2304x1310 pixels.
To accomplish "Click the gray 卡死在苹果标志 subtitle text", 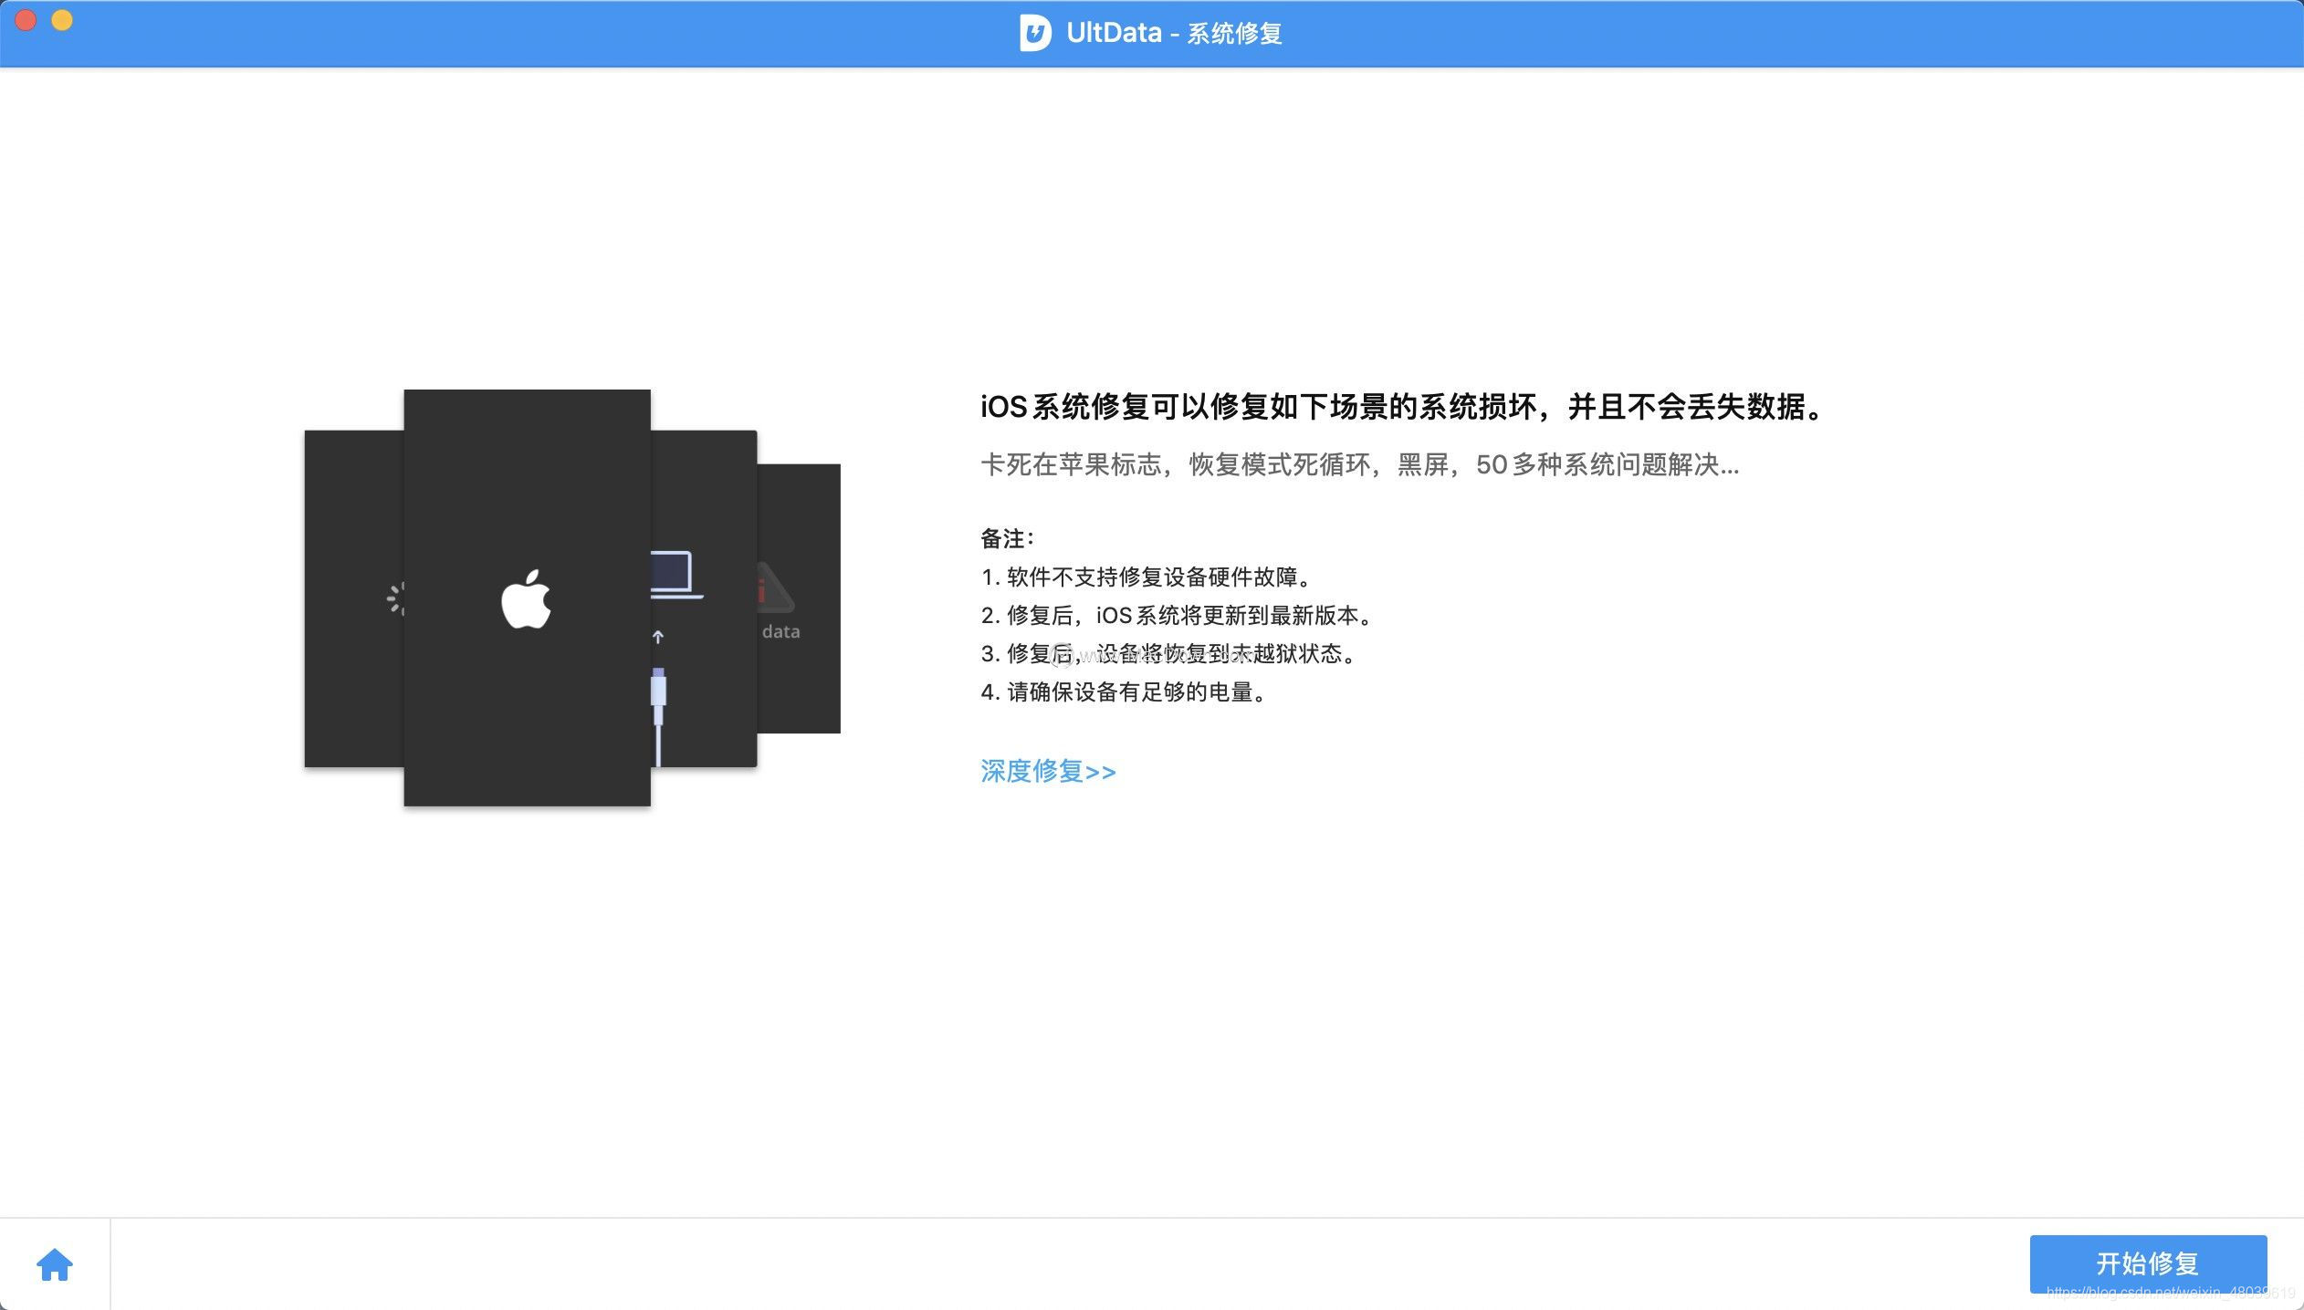I will pos(1359,465).
